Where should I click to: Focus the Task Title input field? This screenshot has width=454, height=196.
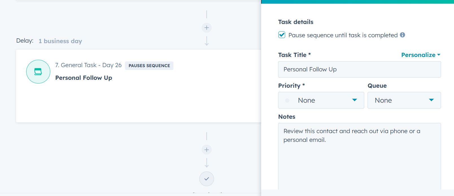click(x=359, y=69)
